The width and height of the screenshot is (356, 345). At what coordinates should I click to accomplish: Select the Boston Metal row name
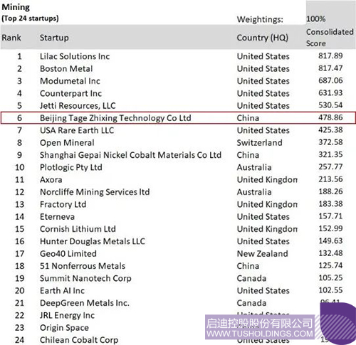click(66, 68)
